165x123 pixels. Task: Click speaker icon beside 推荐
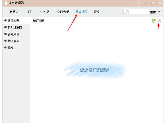(6, 48)
